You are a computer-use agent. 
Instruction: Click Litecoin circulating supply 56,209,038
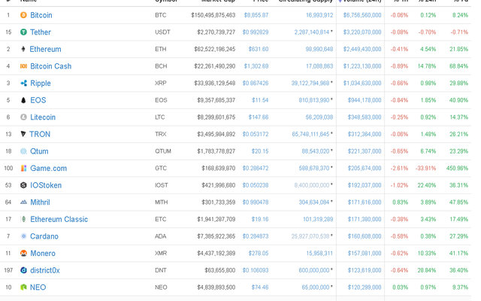(x=319, y=117)
